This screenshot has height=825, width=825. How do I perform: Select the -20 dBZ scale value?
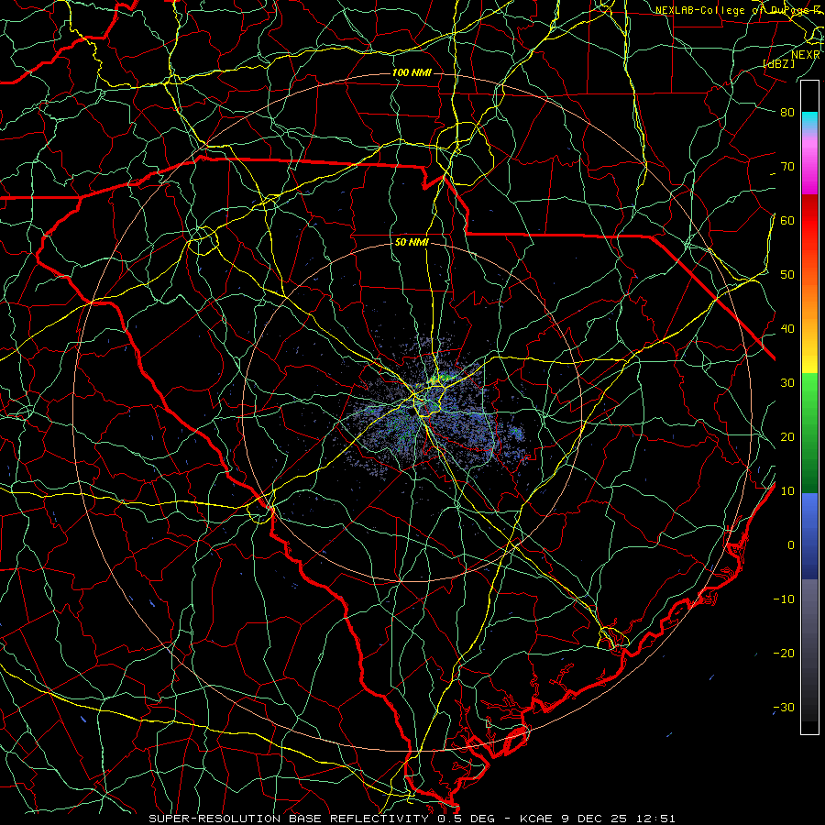click(x=784, y=653)
